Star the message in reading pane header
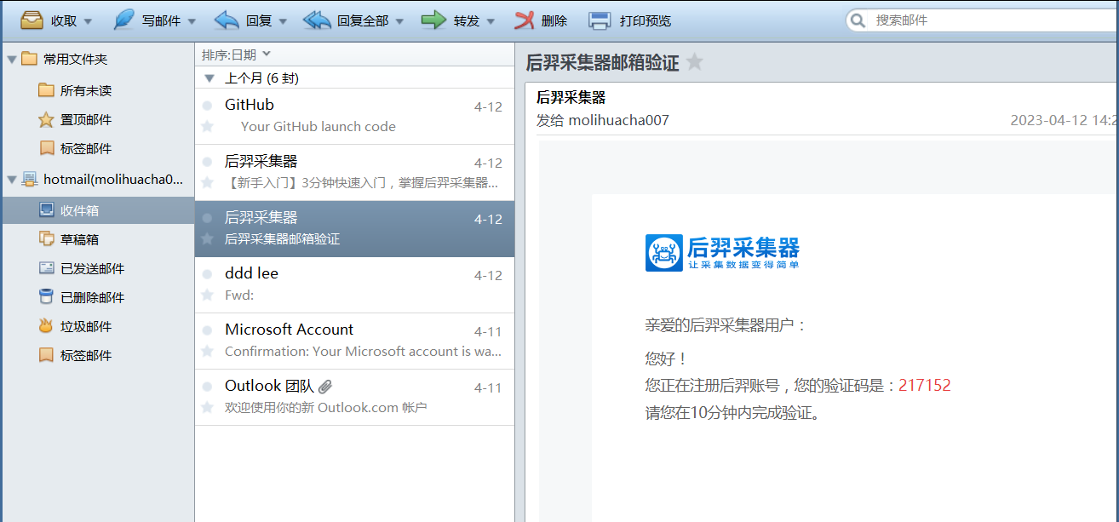 pos(695,61)
